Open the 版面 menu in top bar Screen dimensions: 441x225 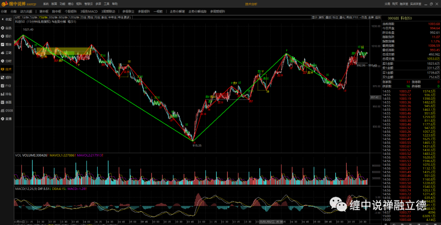pyautogui.click(x=54, y=4)
